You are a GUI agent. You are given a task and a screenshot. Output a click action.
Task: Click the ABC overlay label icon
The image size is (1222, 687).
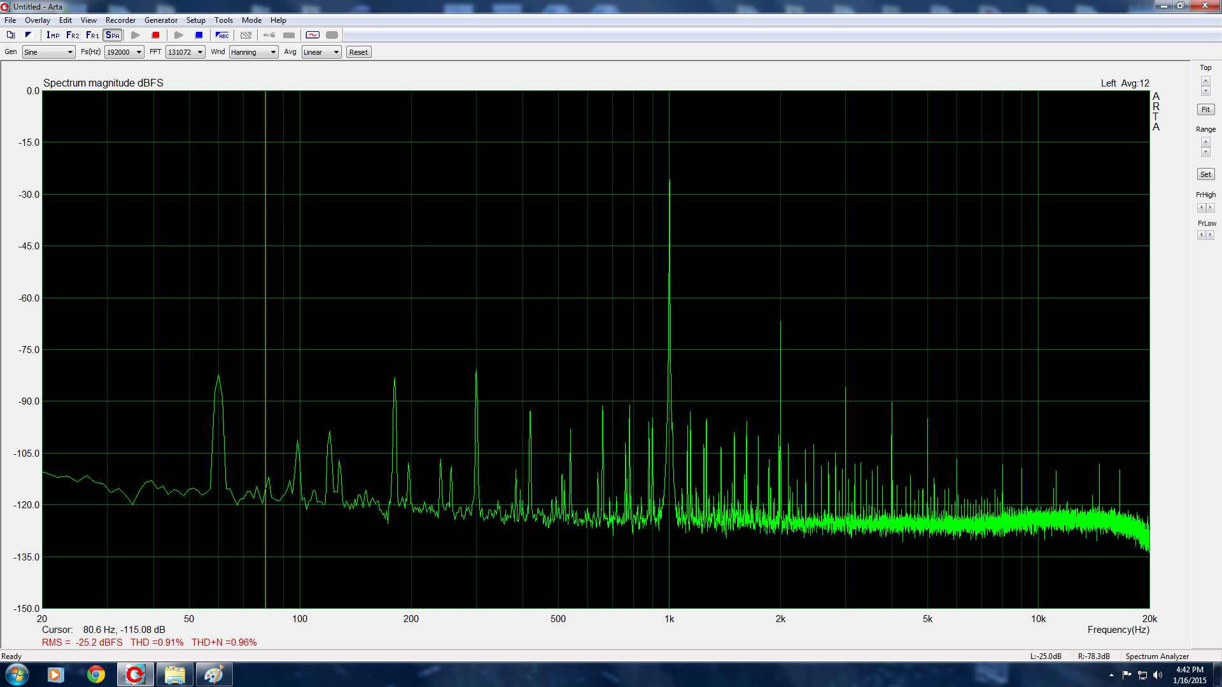point(222,35)
